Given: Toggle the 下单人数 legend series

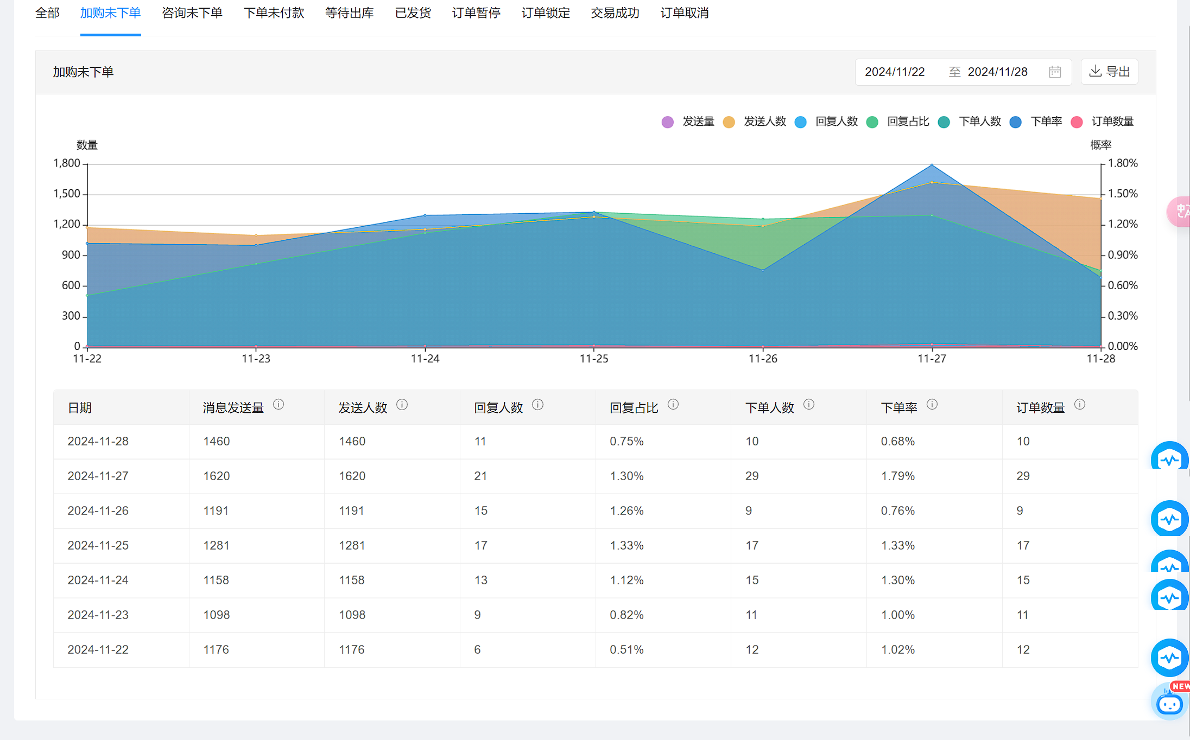Looking at the screenshot, I should pos(970,122).
